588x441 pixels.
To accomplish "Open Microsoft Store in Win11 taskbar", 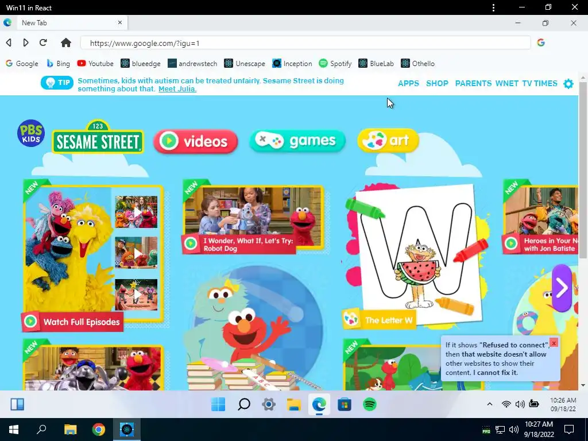I will pos(345,404).
